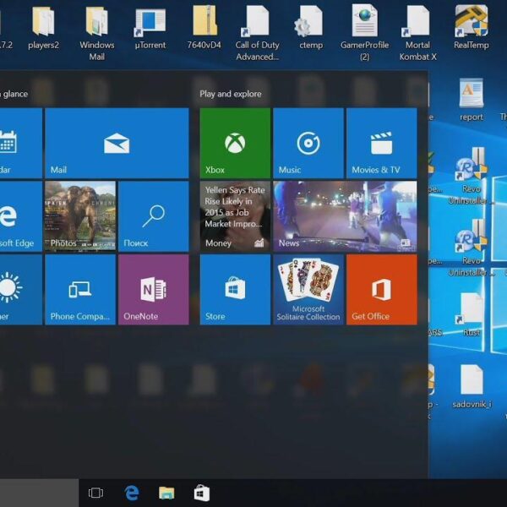Open the Movies & TV tile
This screenshot has width=507, height=507.
(382, 144)
